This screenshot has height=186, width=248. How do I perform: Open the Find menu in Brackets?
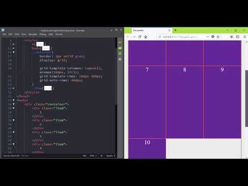click(x=17, y=34)
